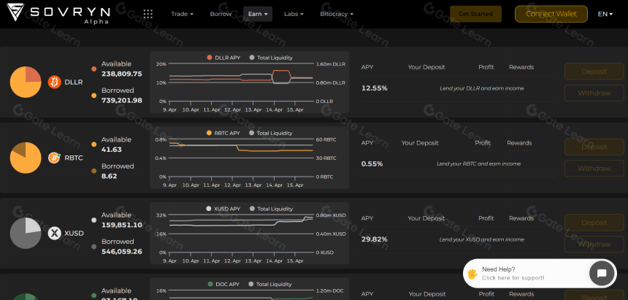Click XUSD available value 159,851.10
This screenshot has height=300, width=628.
coord(122,225)
